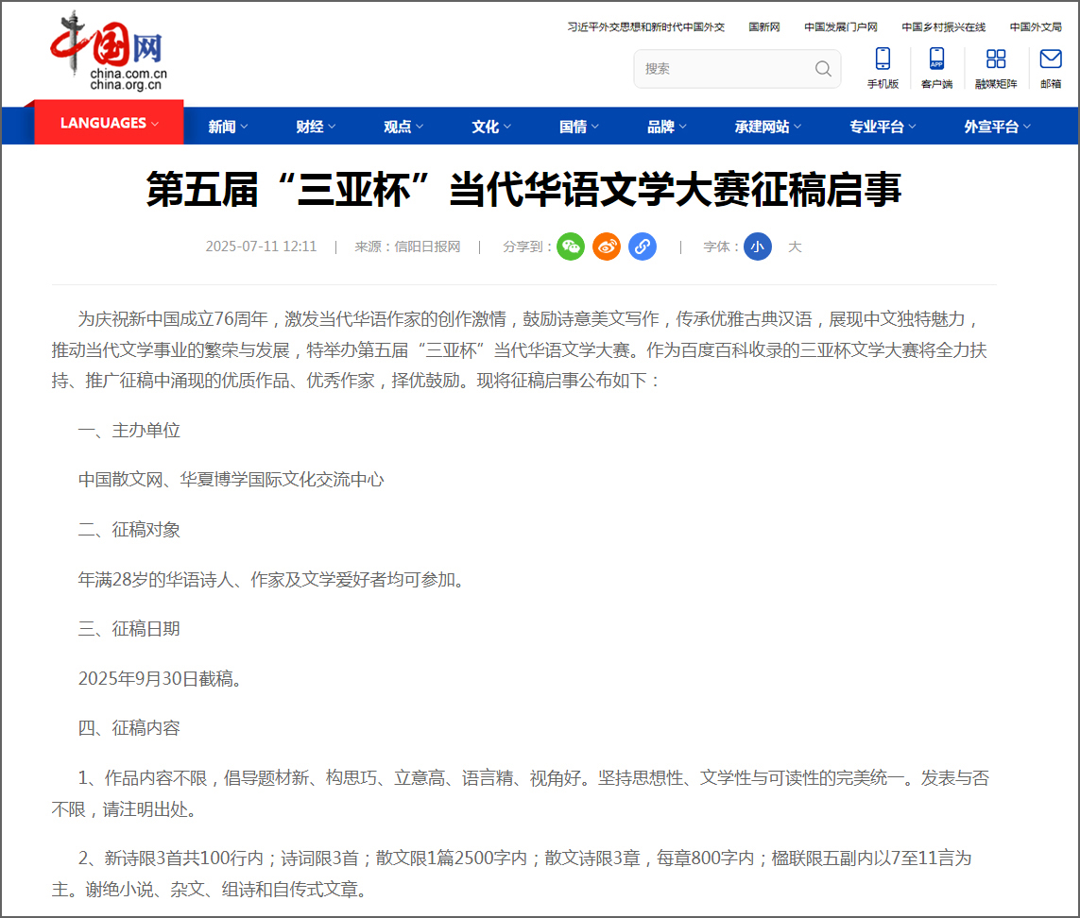Click the heading 三、征稿日期
1080x918 pixels.
tap(129, 629)
